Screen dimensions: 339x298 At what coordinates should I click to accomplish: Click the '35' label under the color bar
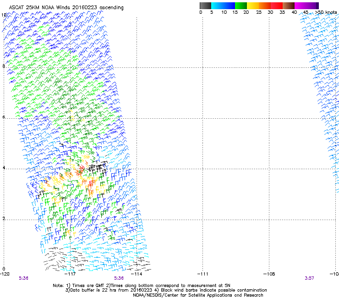click(x=282, y=12)
